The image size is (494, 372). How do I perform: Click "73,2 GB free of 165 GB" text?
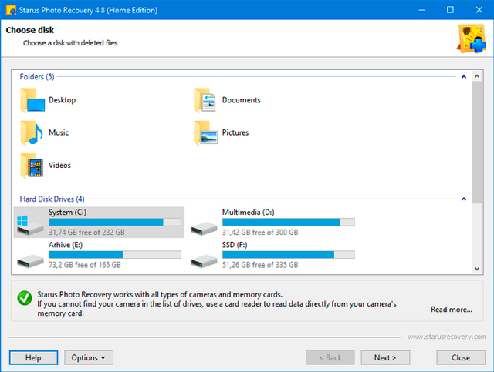click(x=85, y=265)
